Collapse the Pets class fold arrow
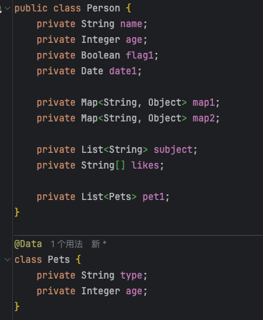 click(8, 259)
